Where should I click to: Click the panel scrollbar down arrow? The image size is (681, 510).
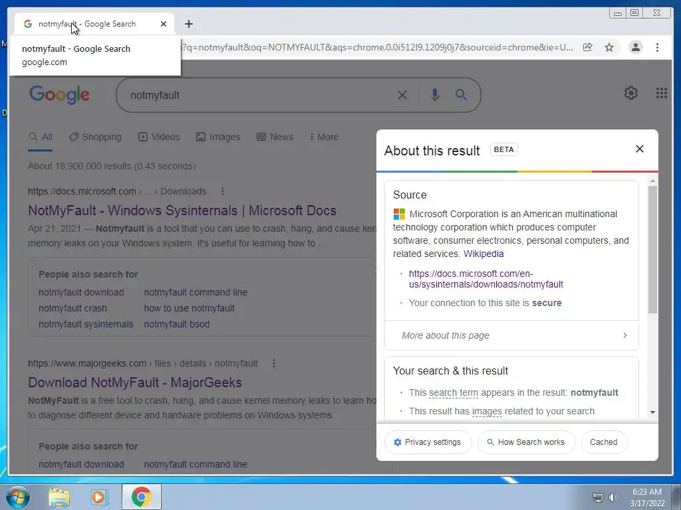coord(652,412)
